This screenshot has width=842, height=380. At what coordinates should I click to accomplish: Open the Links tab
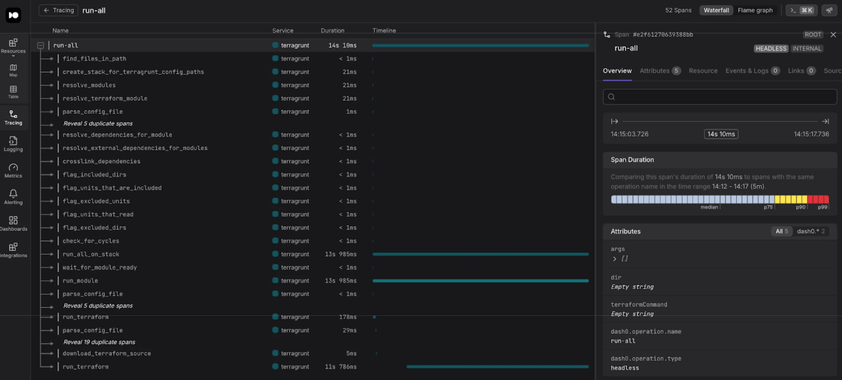[802, 71]
